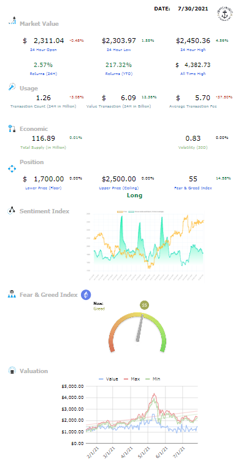Toggle the Max series in the Valuation legend
Image resolution: width=241 pixels, height=469 pixels.
click(132, 379)
